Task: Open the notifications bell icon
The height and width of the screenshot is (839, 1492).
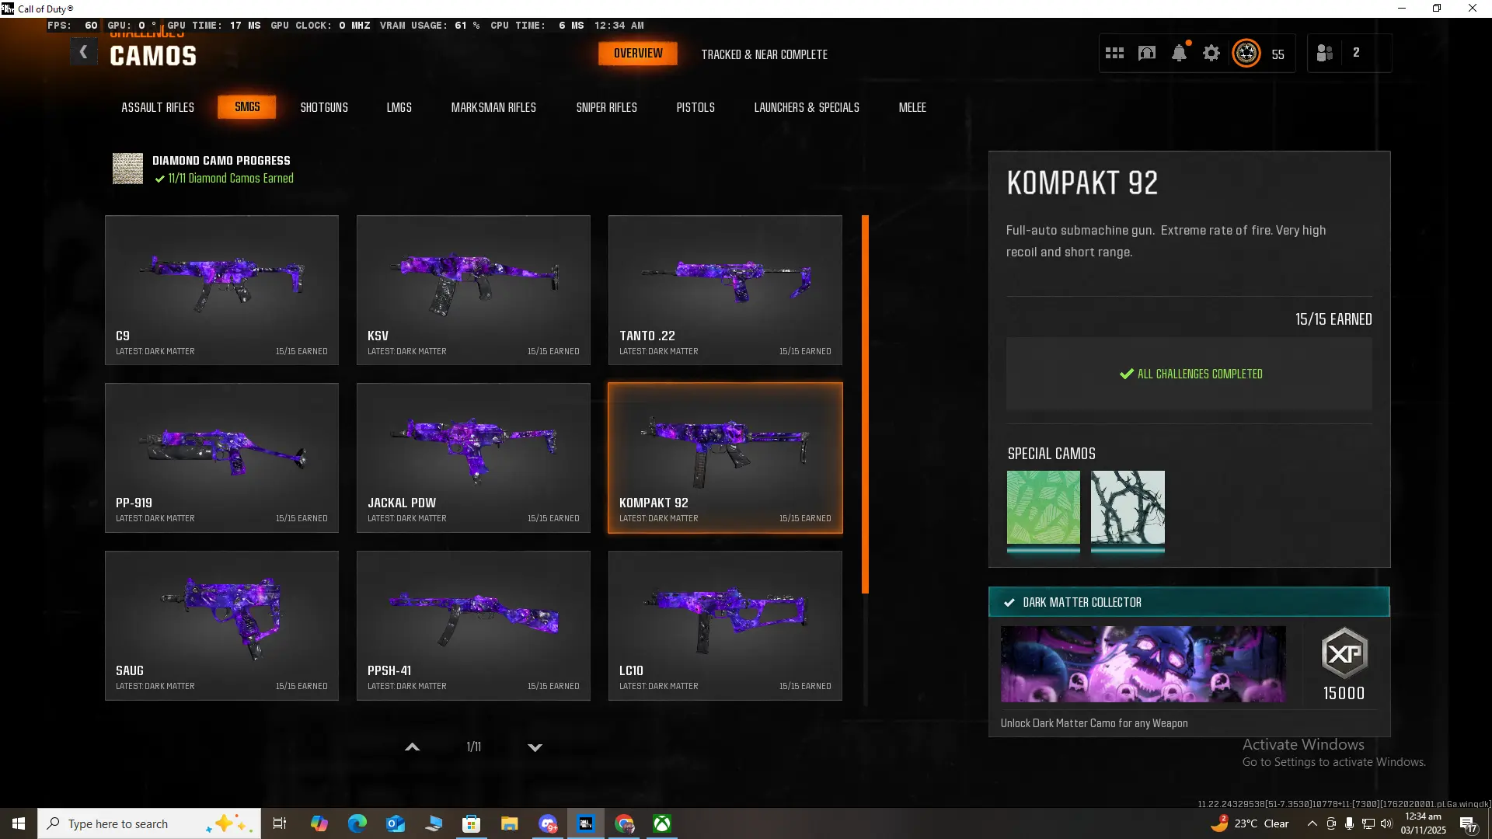Action: tap(1179, 54)
